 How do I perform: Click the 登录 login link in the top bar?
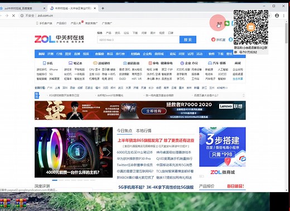coord(220,23)
